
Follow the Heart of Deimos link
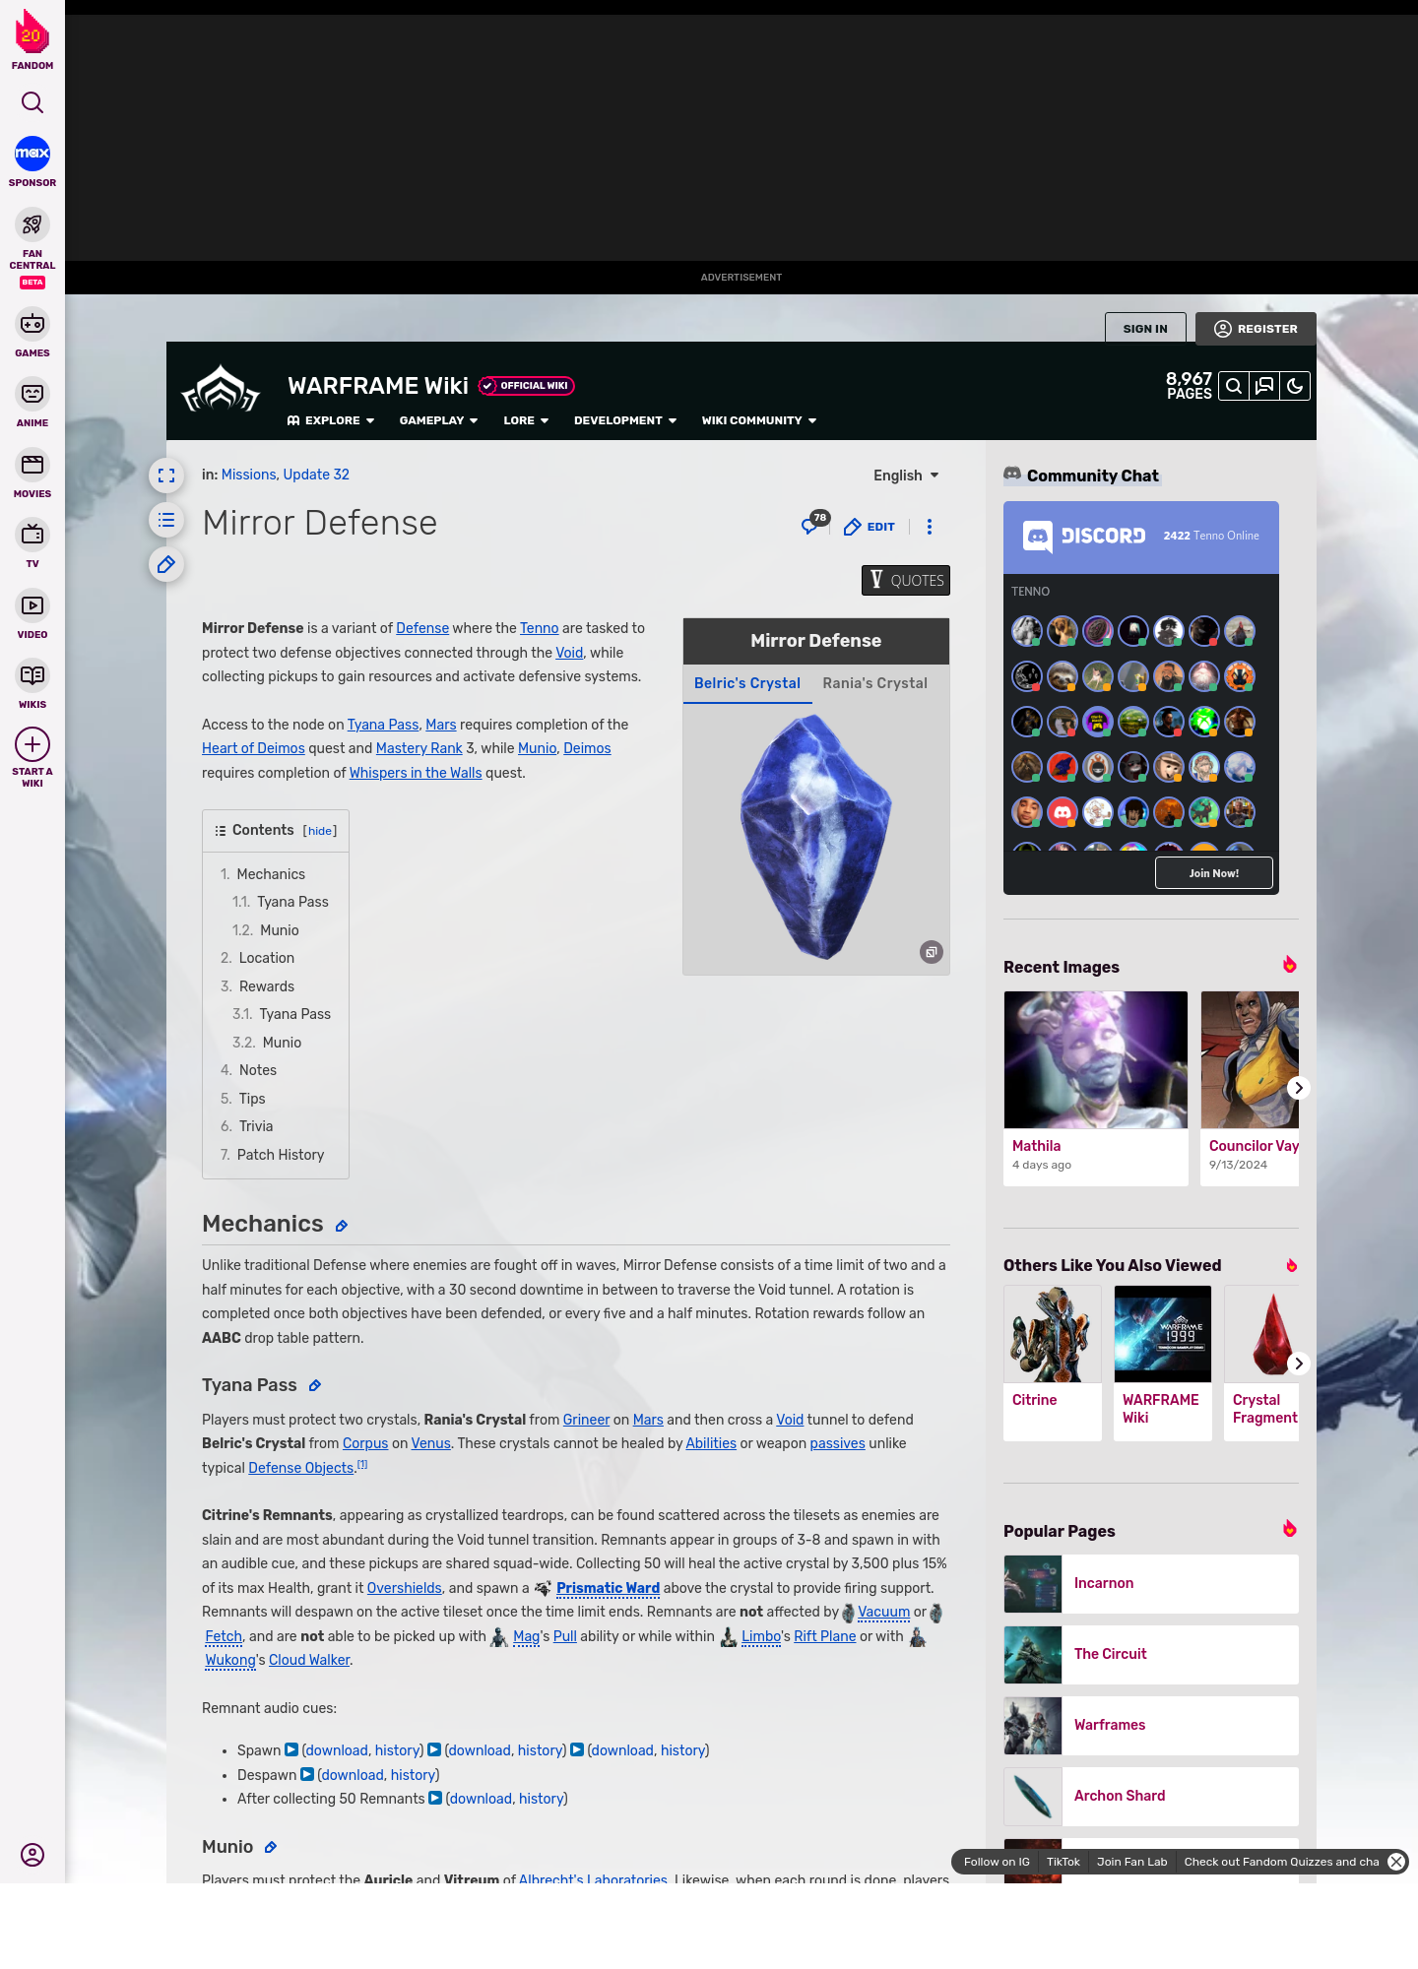[x=253, y=748]
